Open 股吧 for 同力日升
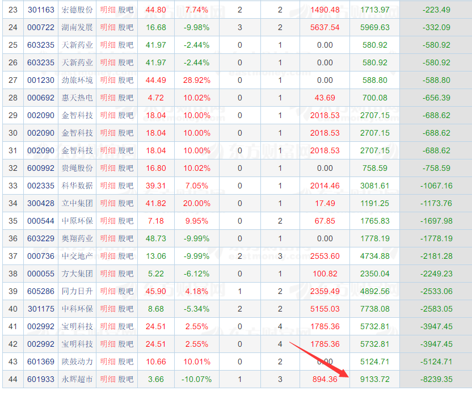Image resolution: width=472 pixels, height=395 pixels. [126, 291]
